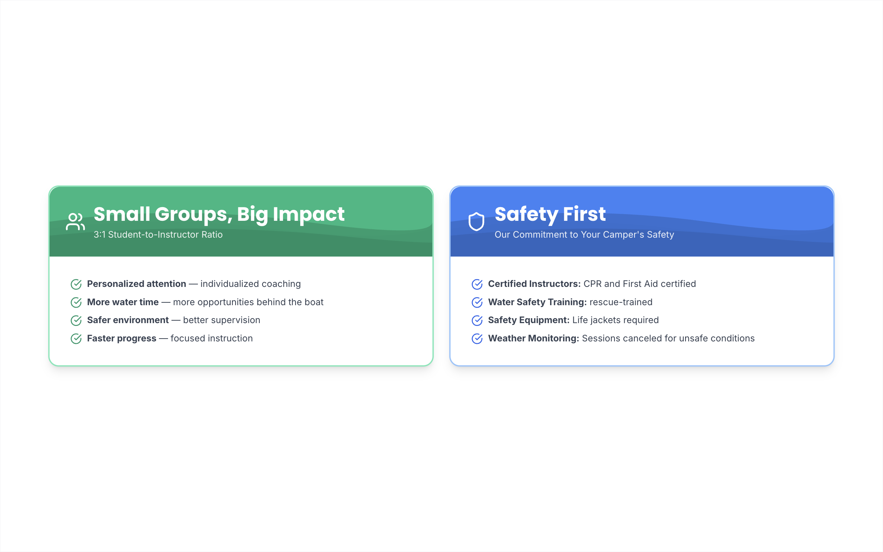The height and width of the screenshot is (552, 883).
Task: Click the Certified Instructors bold label
Action: (534, 284)
